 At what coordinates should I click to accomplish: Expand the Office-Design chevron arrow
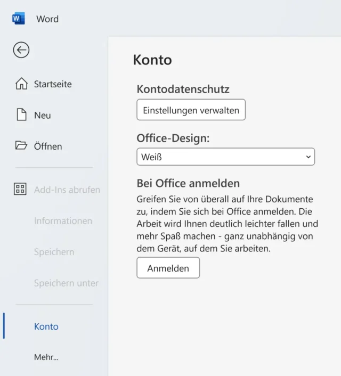tap(308, 157)
